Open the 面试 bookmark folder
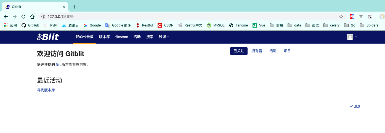This screenshot has width=385, height=133. tap(312, 25)
